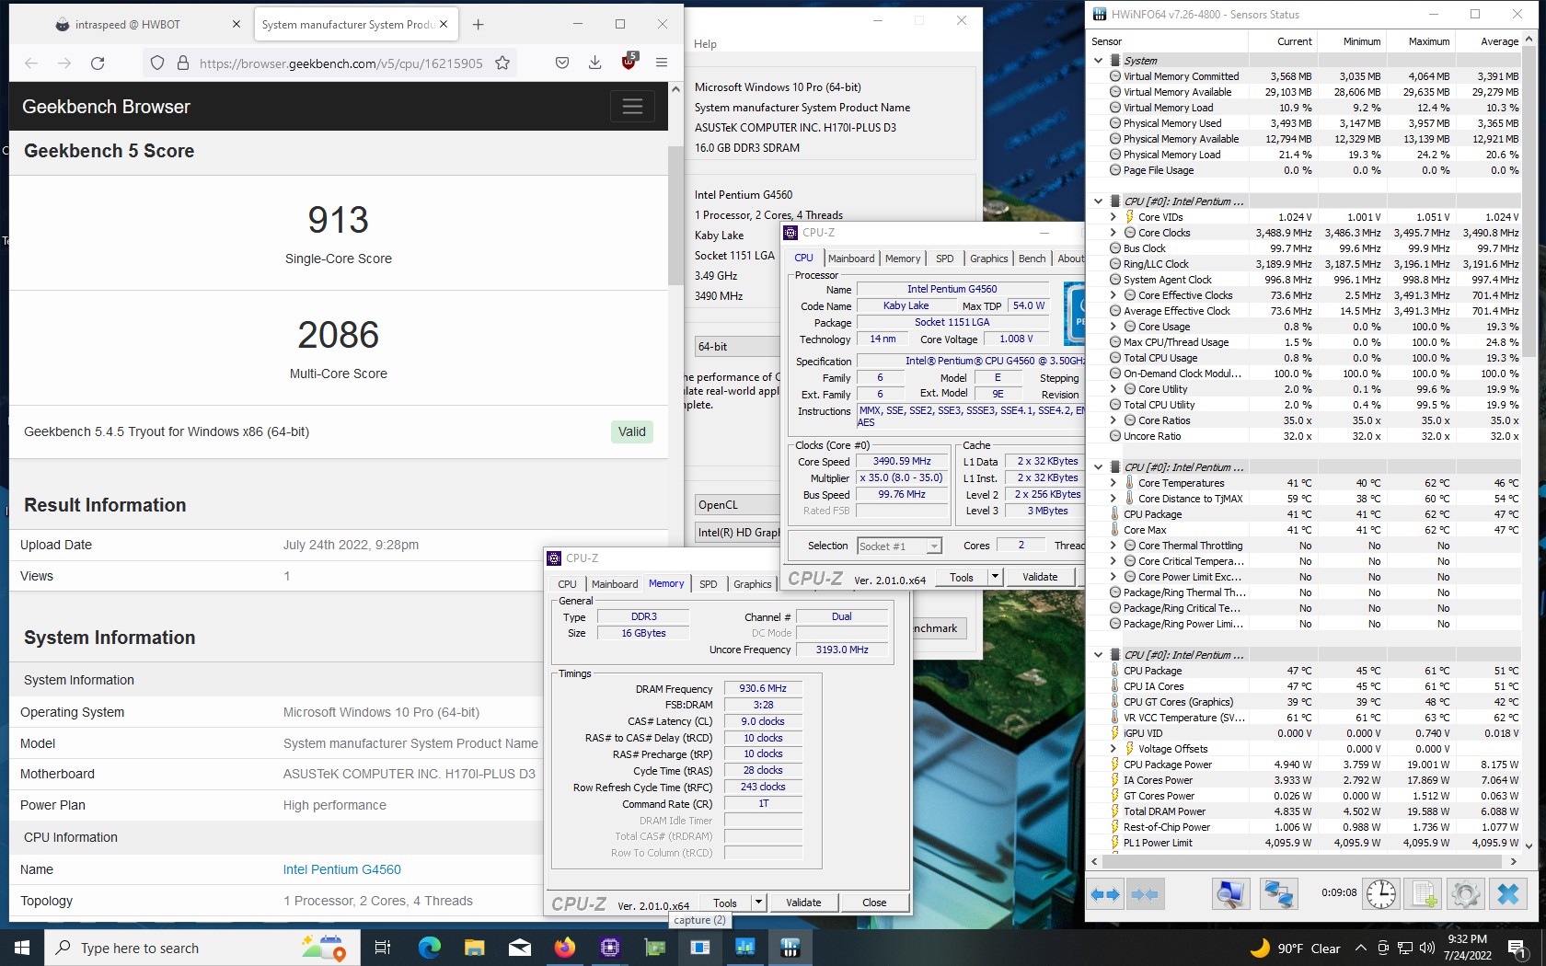
Task: Click HWiNFO blue X close sensors icon
Action: [1507, 893]
